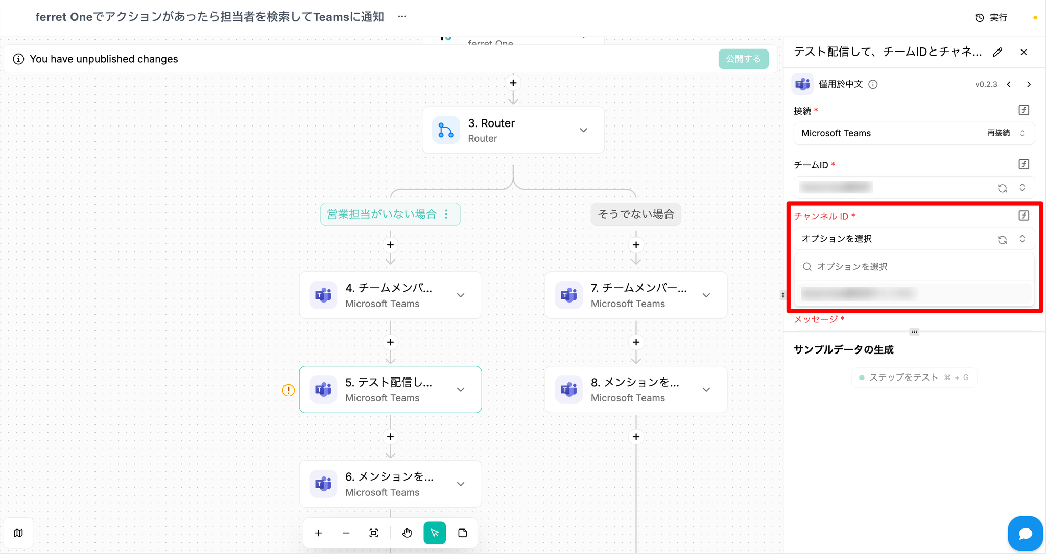Click the fit-to-view icon in bottom toolbar
1046x554 pixels.
click(x=374, y=533)
